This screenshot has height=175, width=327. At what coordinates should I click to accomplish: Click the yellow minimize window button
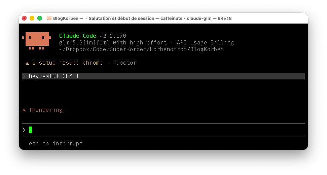(32, 19)
